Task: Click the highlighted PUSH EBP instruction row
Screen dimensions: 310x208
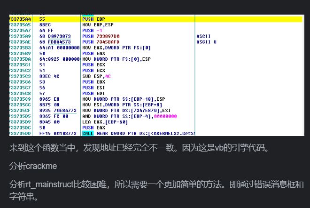Action: [x=94, y=19]
